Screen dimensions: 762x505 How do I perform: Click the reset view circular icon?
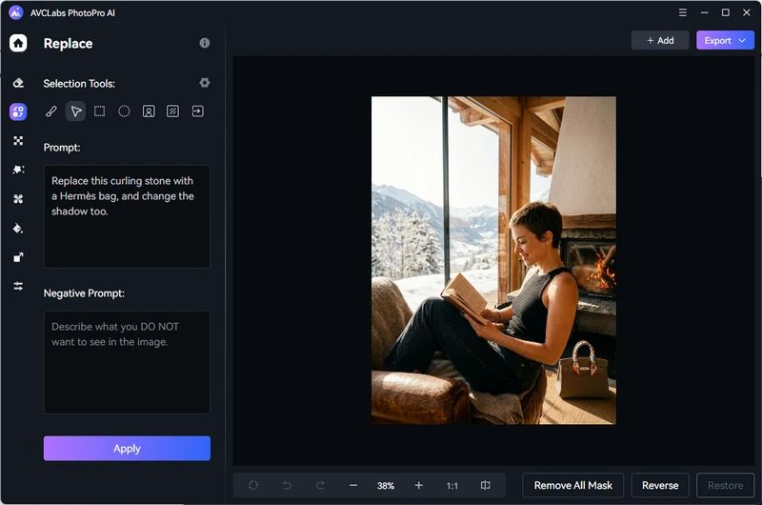click(x=253, y=485)
